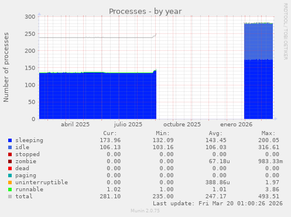Click idle maximum value 316.61

(x=269, y=147)
